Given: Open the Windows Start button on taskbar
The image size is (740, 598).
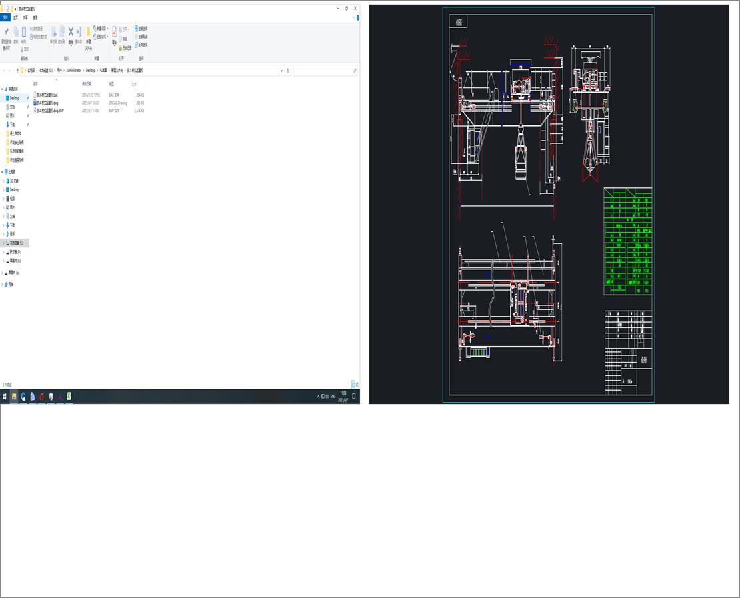Looking at the screenshot, I should 5,397.
